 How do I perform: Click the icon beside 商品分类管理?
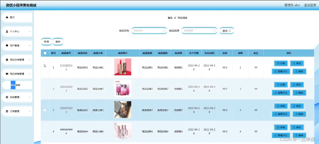click(7, 60)
